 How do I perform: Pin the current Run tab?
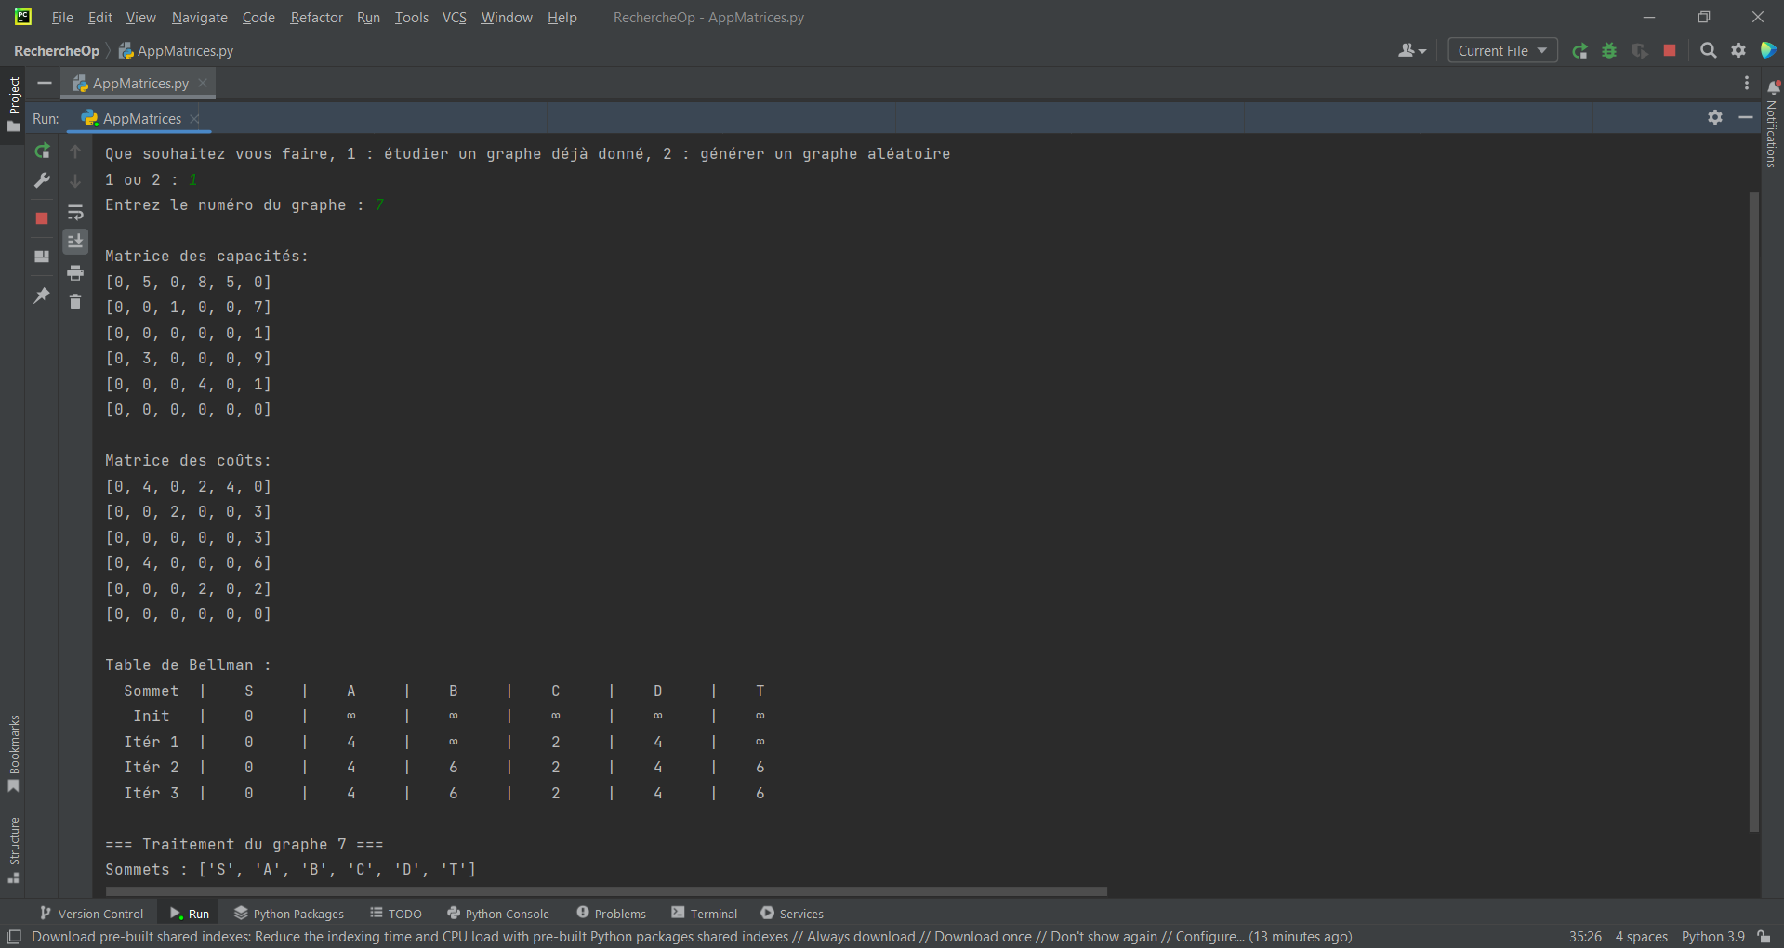point(42,296)
